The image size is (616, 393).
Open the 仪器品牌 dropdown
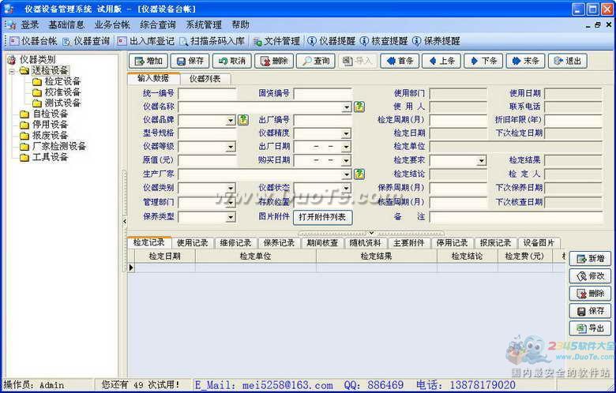(231, 120)
